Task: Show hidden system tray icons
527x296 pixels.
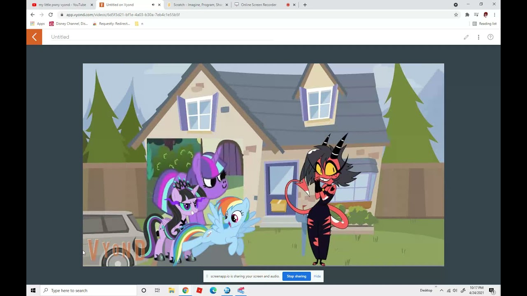Action: coord(441,291)
